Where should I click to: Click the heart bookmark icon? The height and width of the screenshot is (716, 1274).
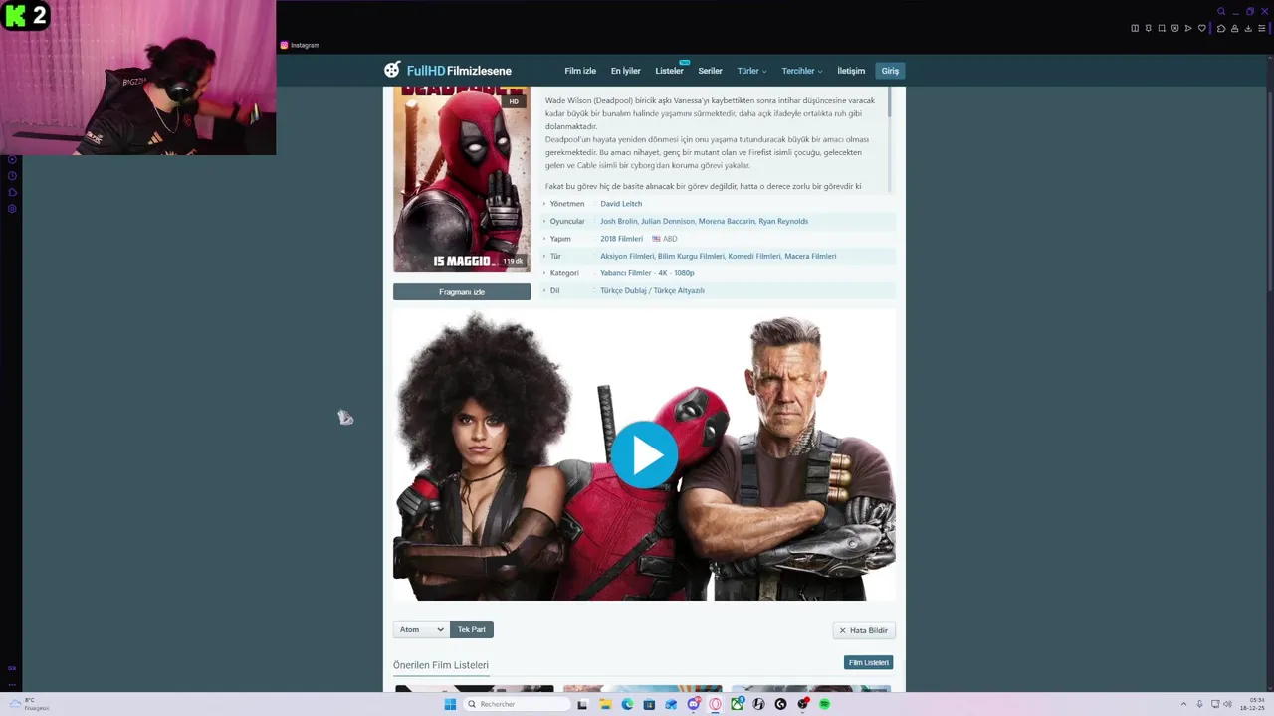[x=1202, y=28]
